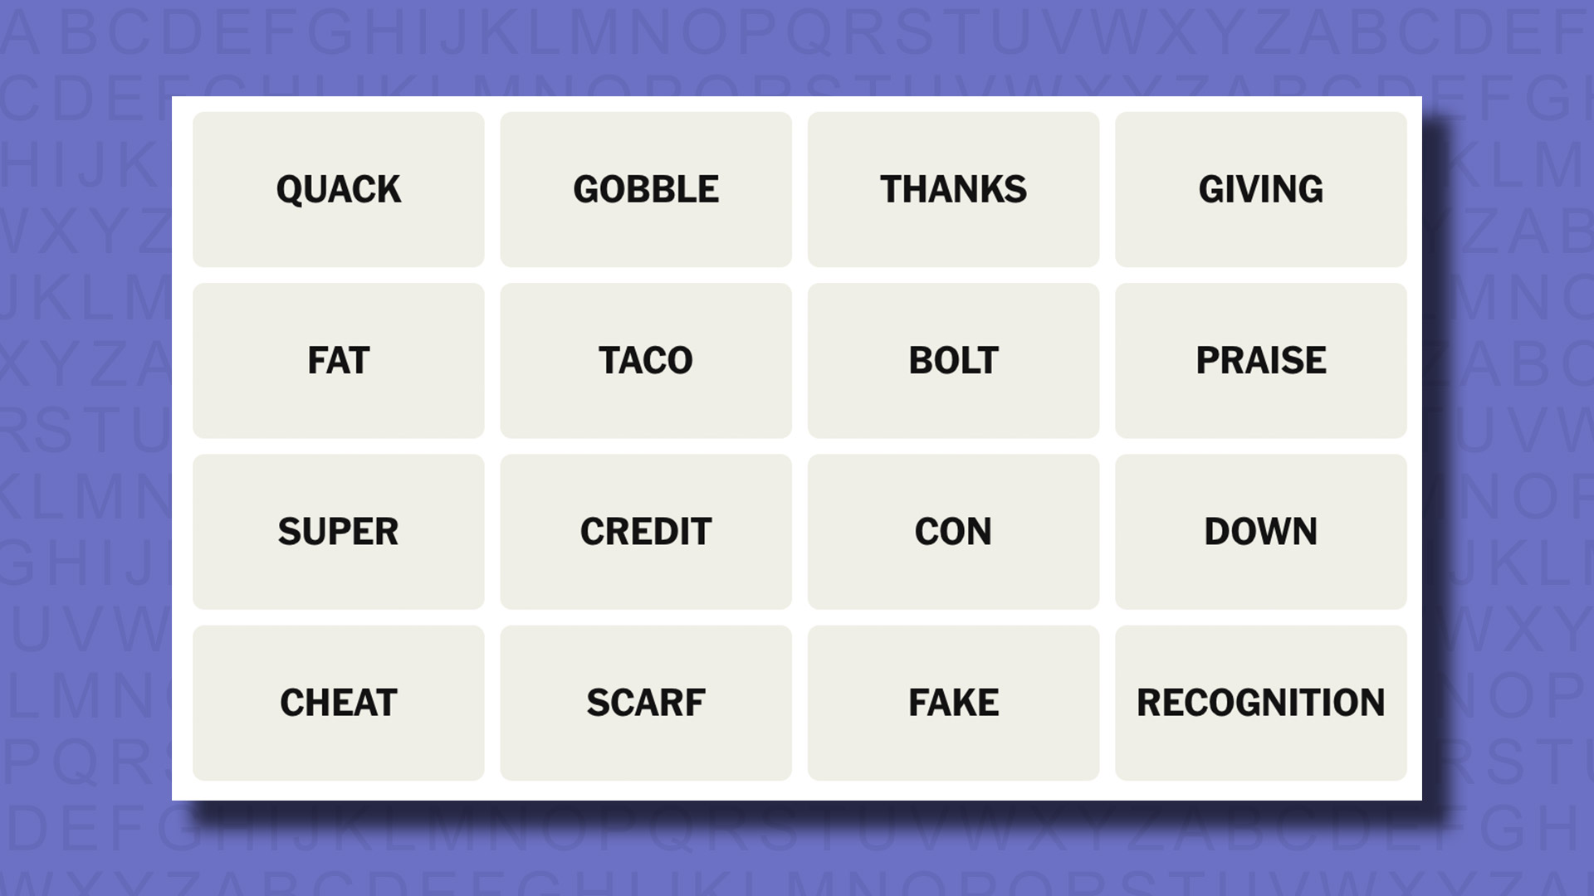Image resolution: width=1594 pixels, height=896 pixels.
Task: Select the SUPER tile
Action: coord(338,531)
